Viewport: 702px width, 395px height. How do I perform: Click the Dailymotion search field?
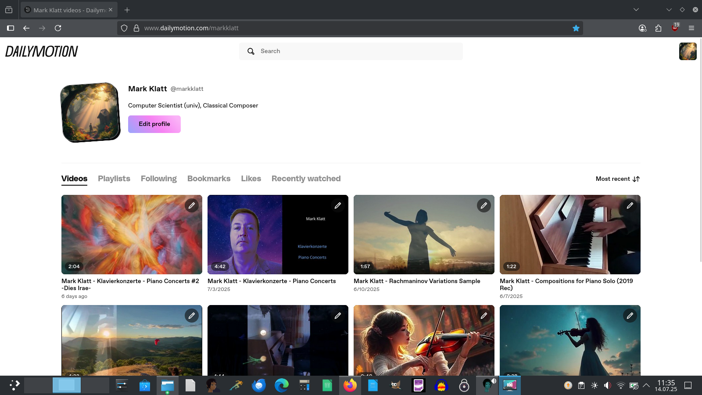coord(351,51)
